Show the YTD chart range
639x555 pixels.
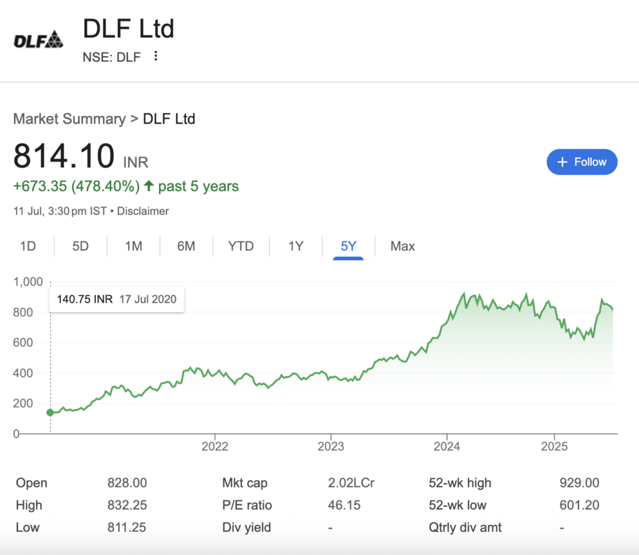241,247
